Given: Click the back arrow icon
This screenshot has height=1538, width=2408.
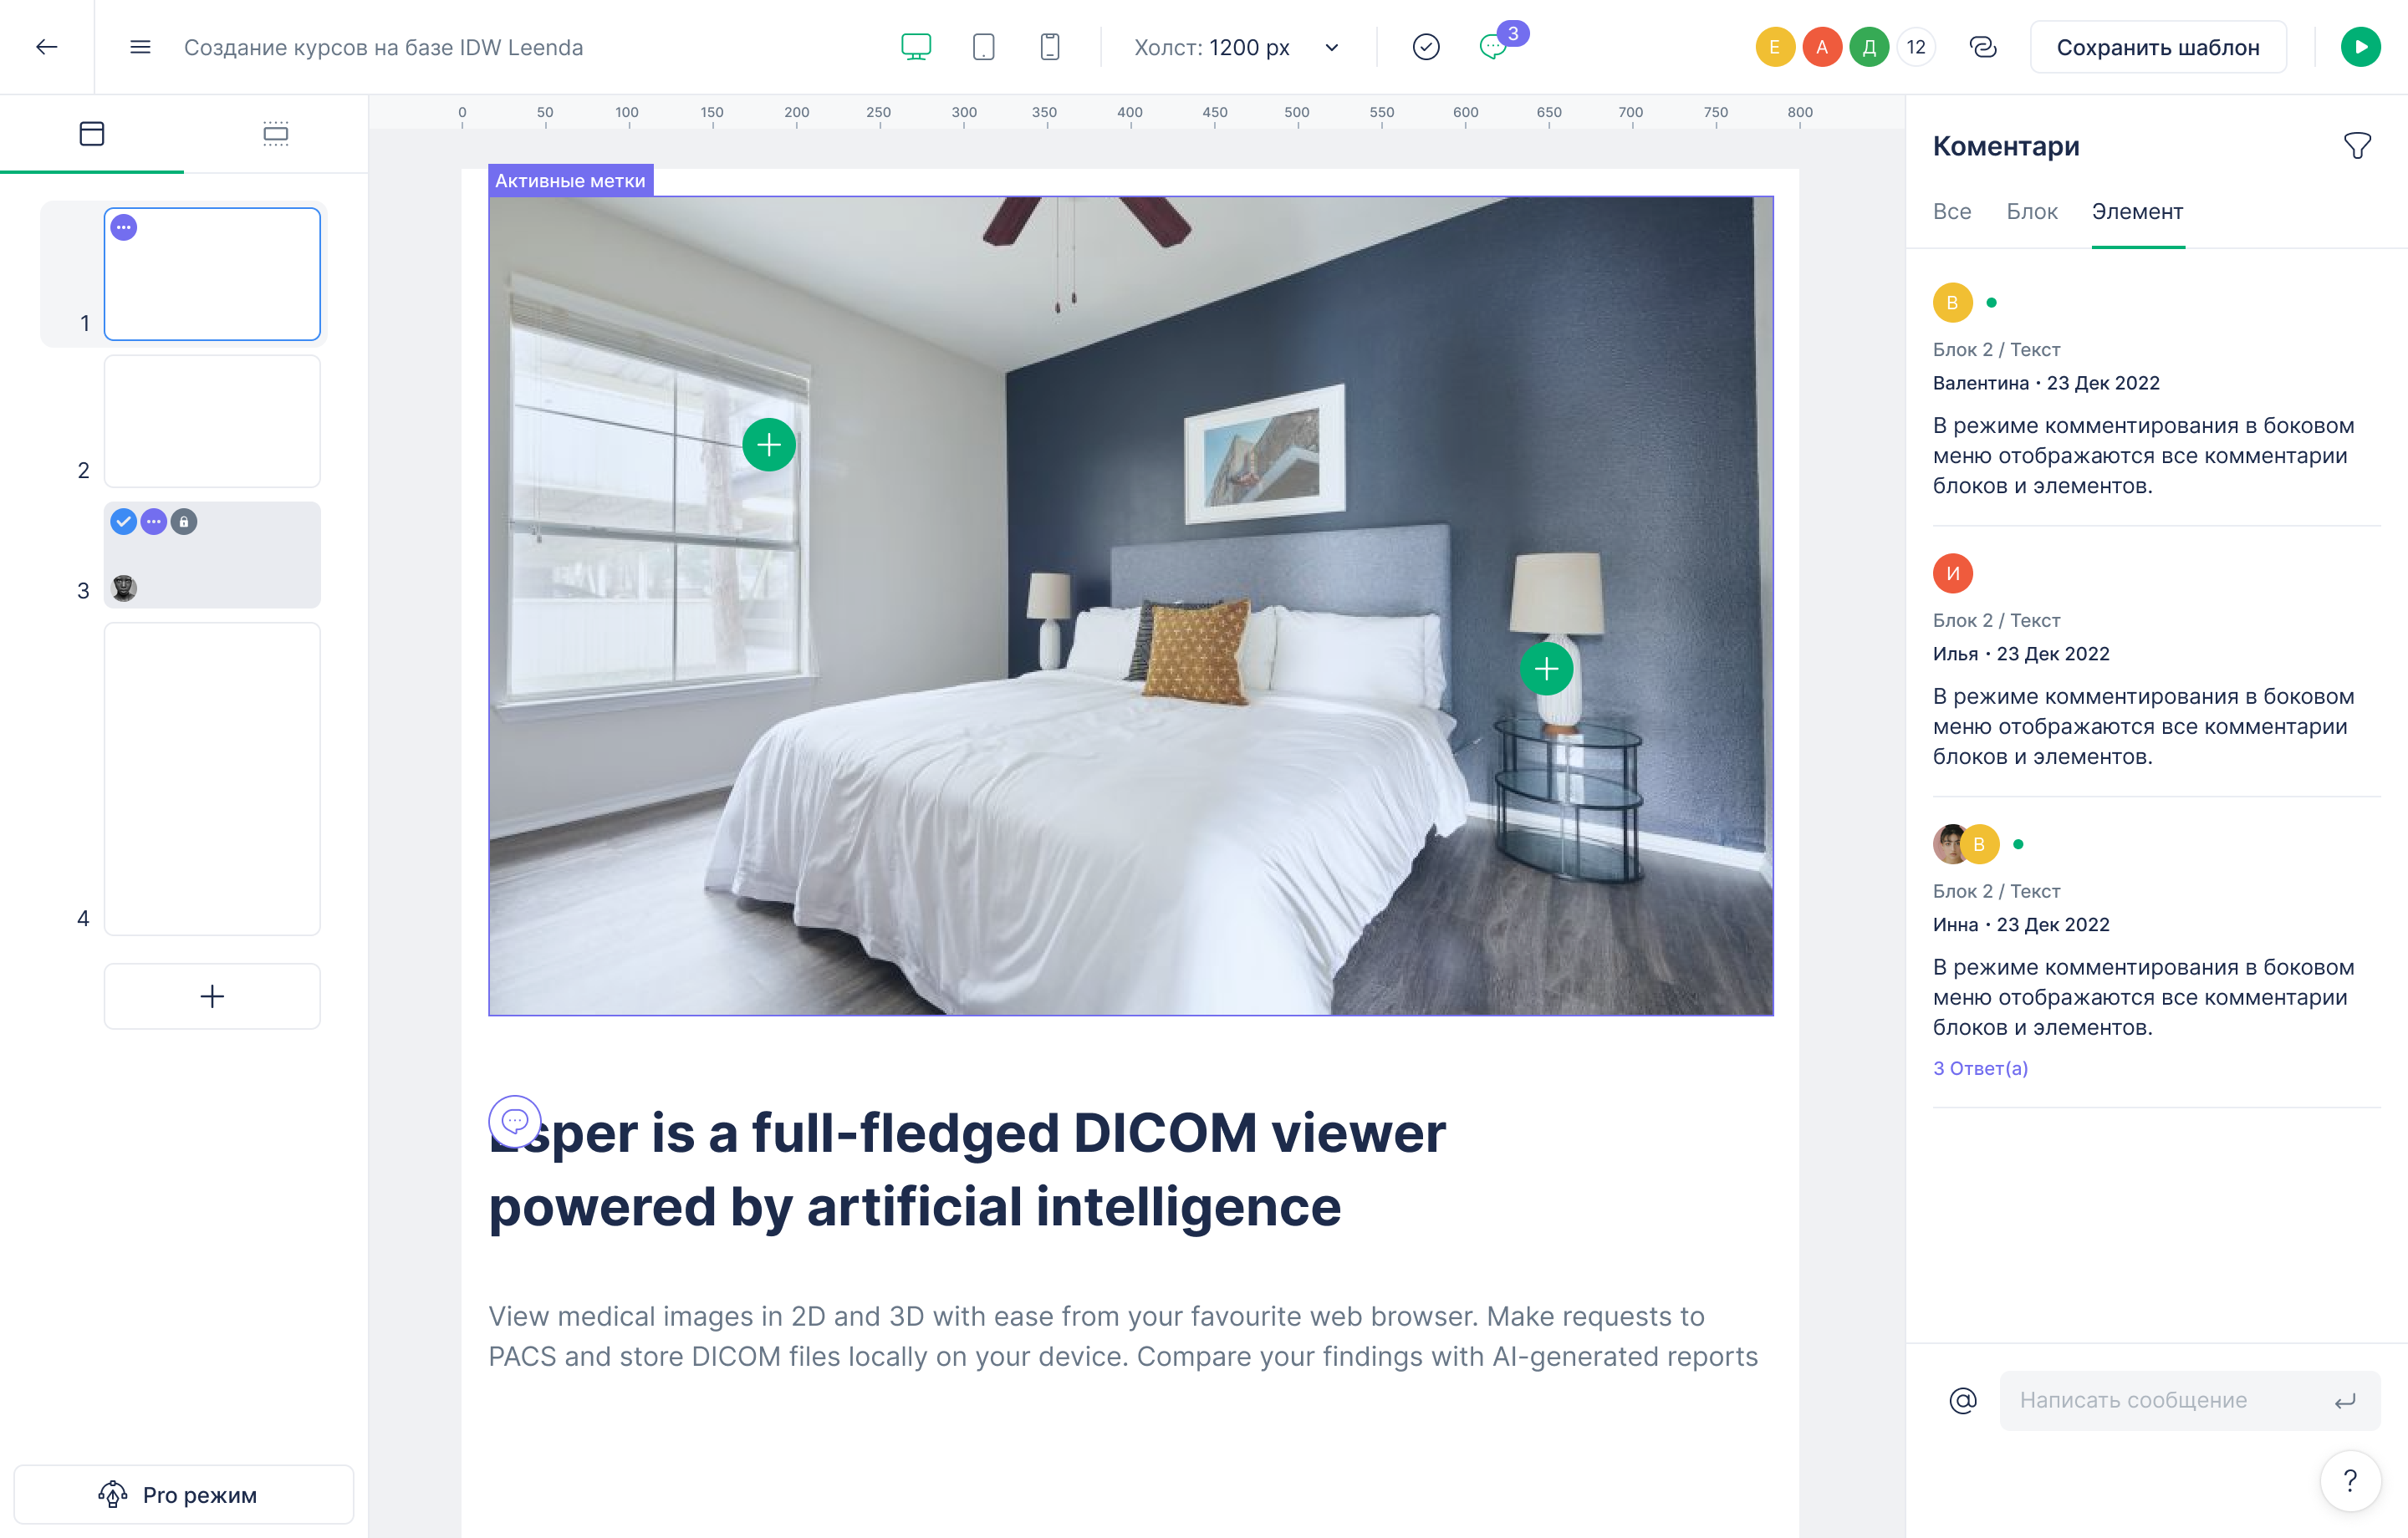Looking at the screenshot, I should [x=47, y=47].
